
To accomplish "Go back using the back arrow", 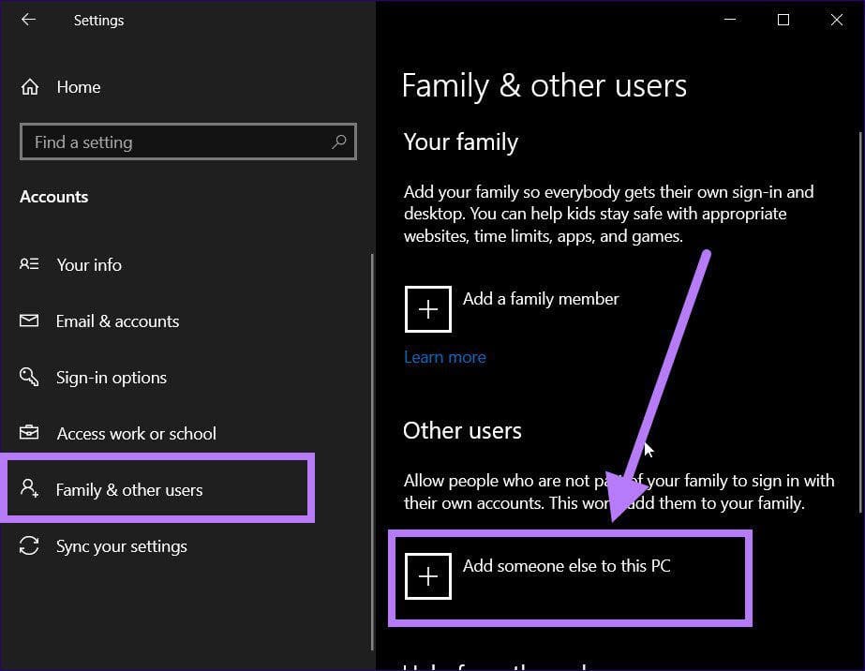I will [x=28, y=20].
